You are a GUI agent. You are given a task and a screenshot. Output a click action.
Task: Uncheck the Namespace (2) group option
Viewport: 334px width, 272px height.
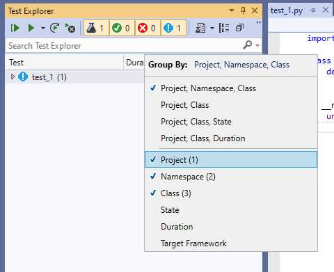pyautogui.click(x=188, y=177)
